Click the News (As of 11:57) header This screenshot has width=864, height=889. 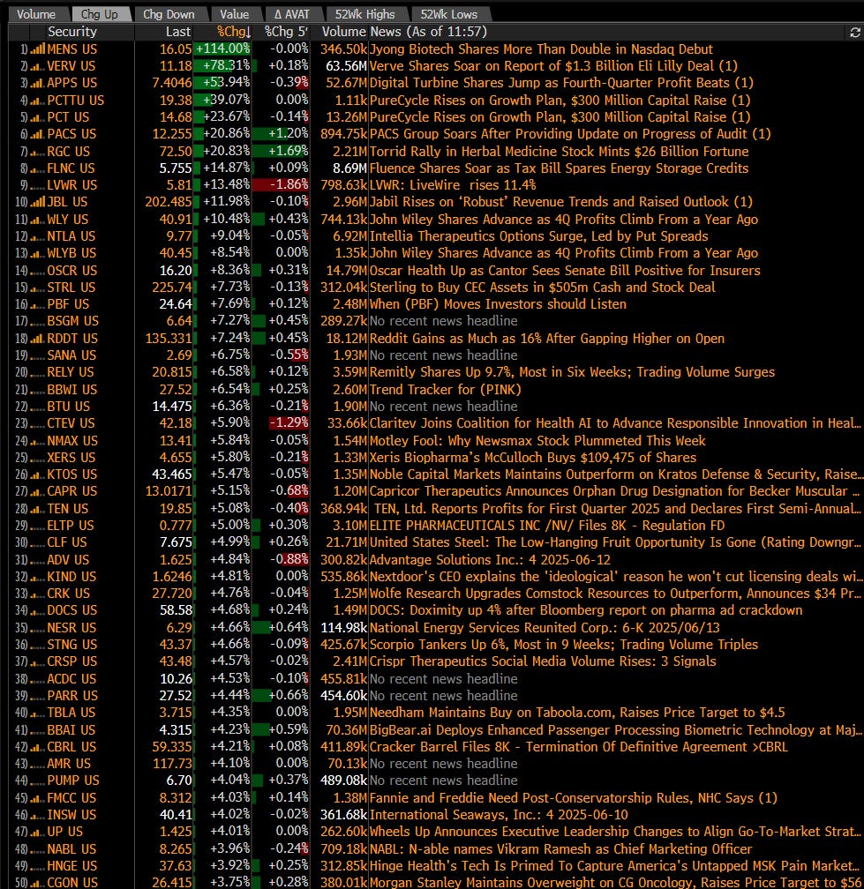tap(428, 32)
